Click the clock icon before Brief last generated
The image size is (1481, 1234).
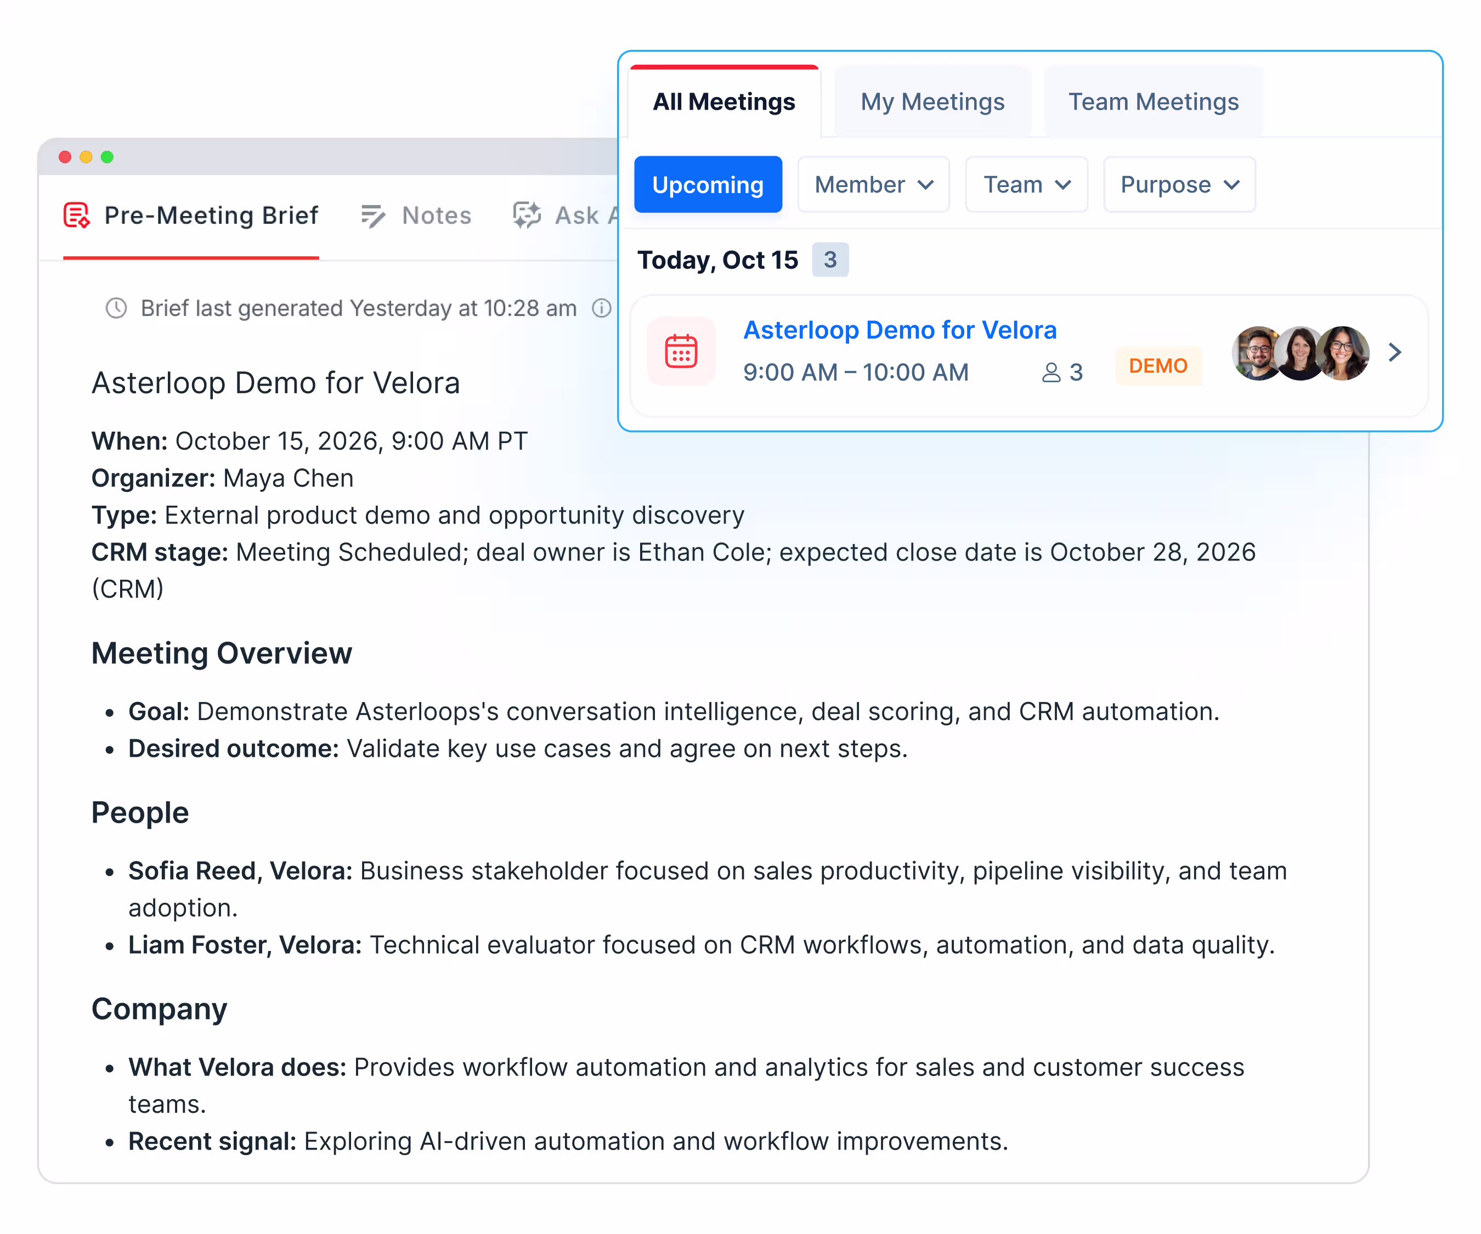coord(116,308)
